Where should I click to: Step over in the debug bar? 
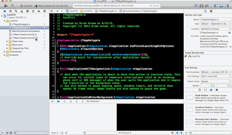coord(71,101)
